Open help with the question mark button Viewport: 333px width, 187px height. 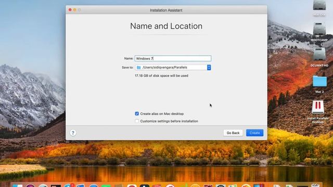73,133
